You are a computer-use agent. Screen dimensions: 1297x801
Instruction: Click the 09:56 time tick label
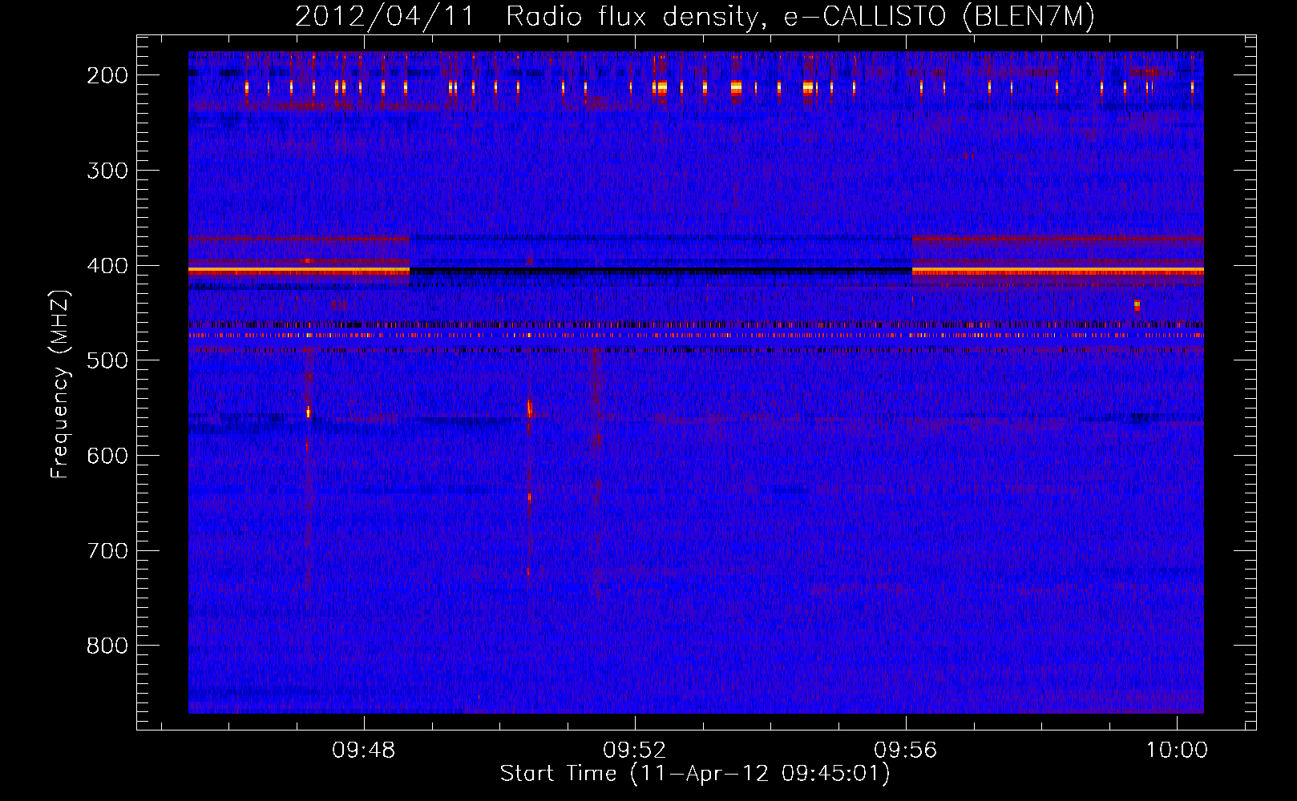pyautogui.click(x=906, y=751)
